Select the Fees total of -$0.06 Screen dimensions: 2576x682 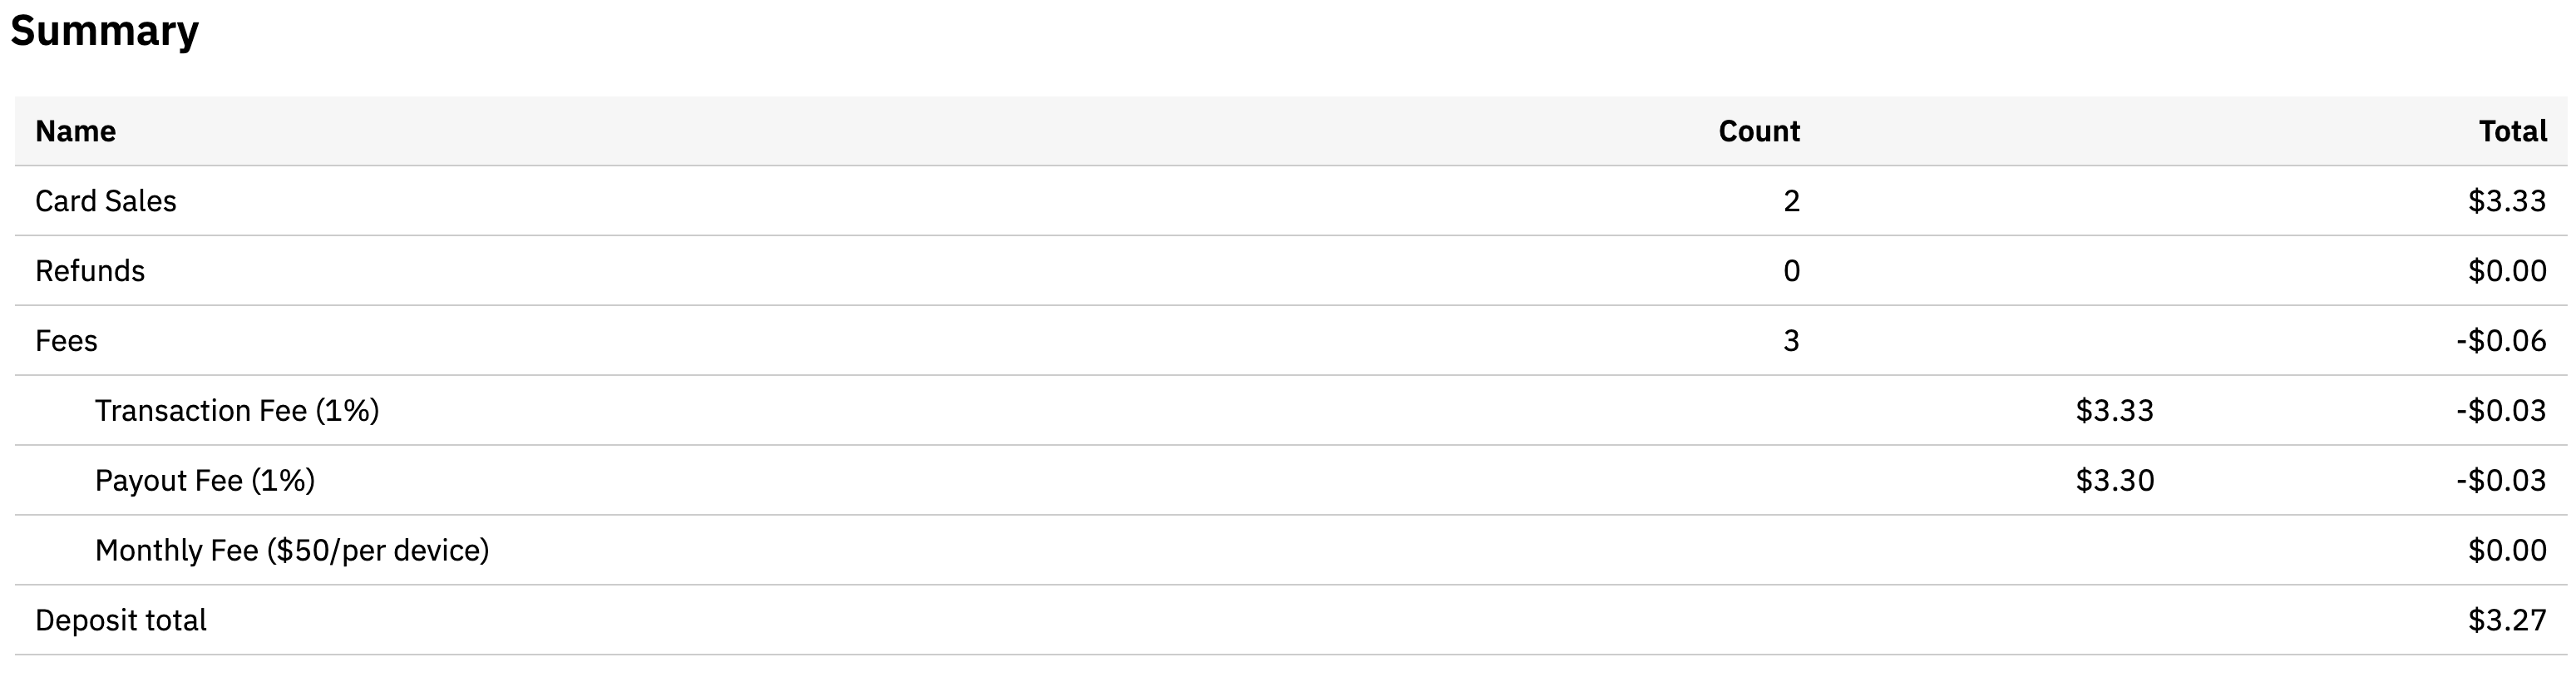pos(2500,341)
